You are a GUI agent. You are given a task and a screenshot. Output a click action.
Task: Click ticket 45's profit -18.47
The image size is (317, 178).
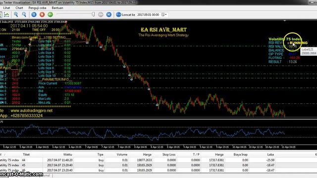click(x=270, y=165)
